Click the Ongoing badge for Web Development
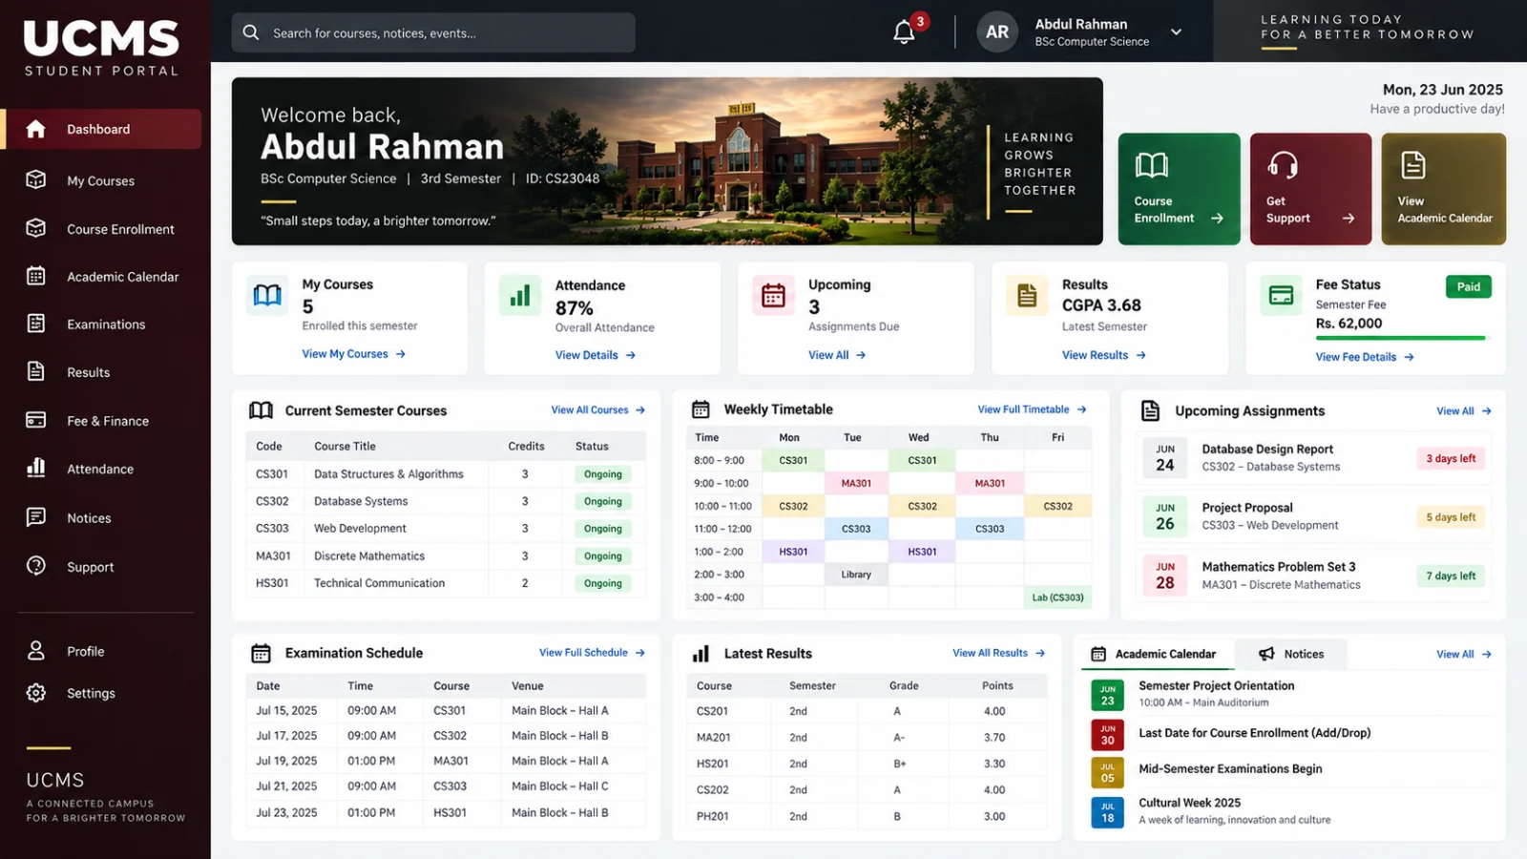The height and width of the screenshot is (859, 1527). click(603, 529)
